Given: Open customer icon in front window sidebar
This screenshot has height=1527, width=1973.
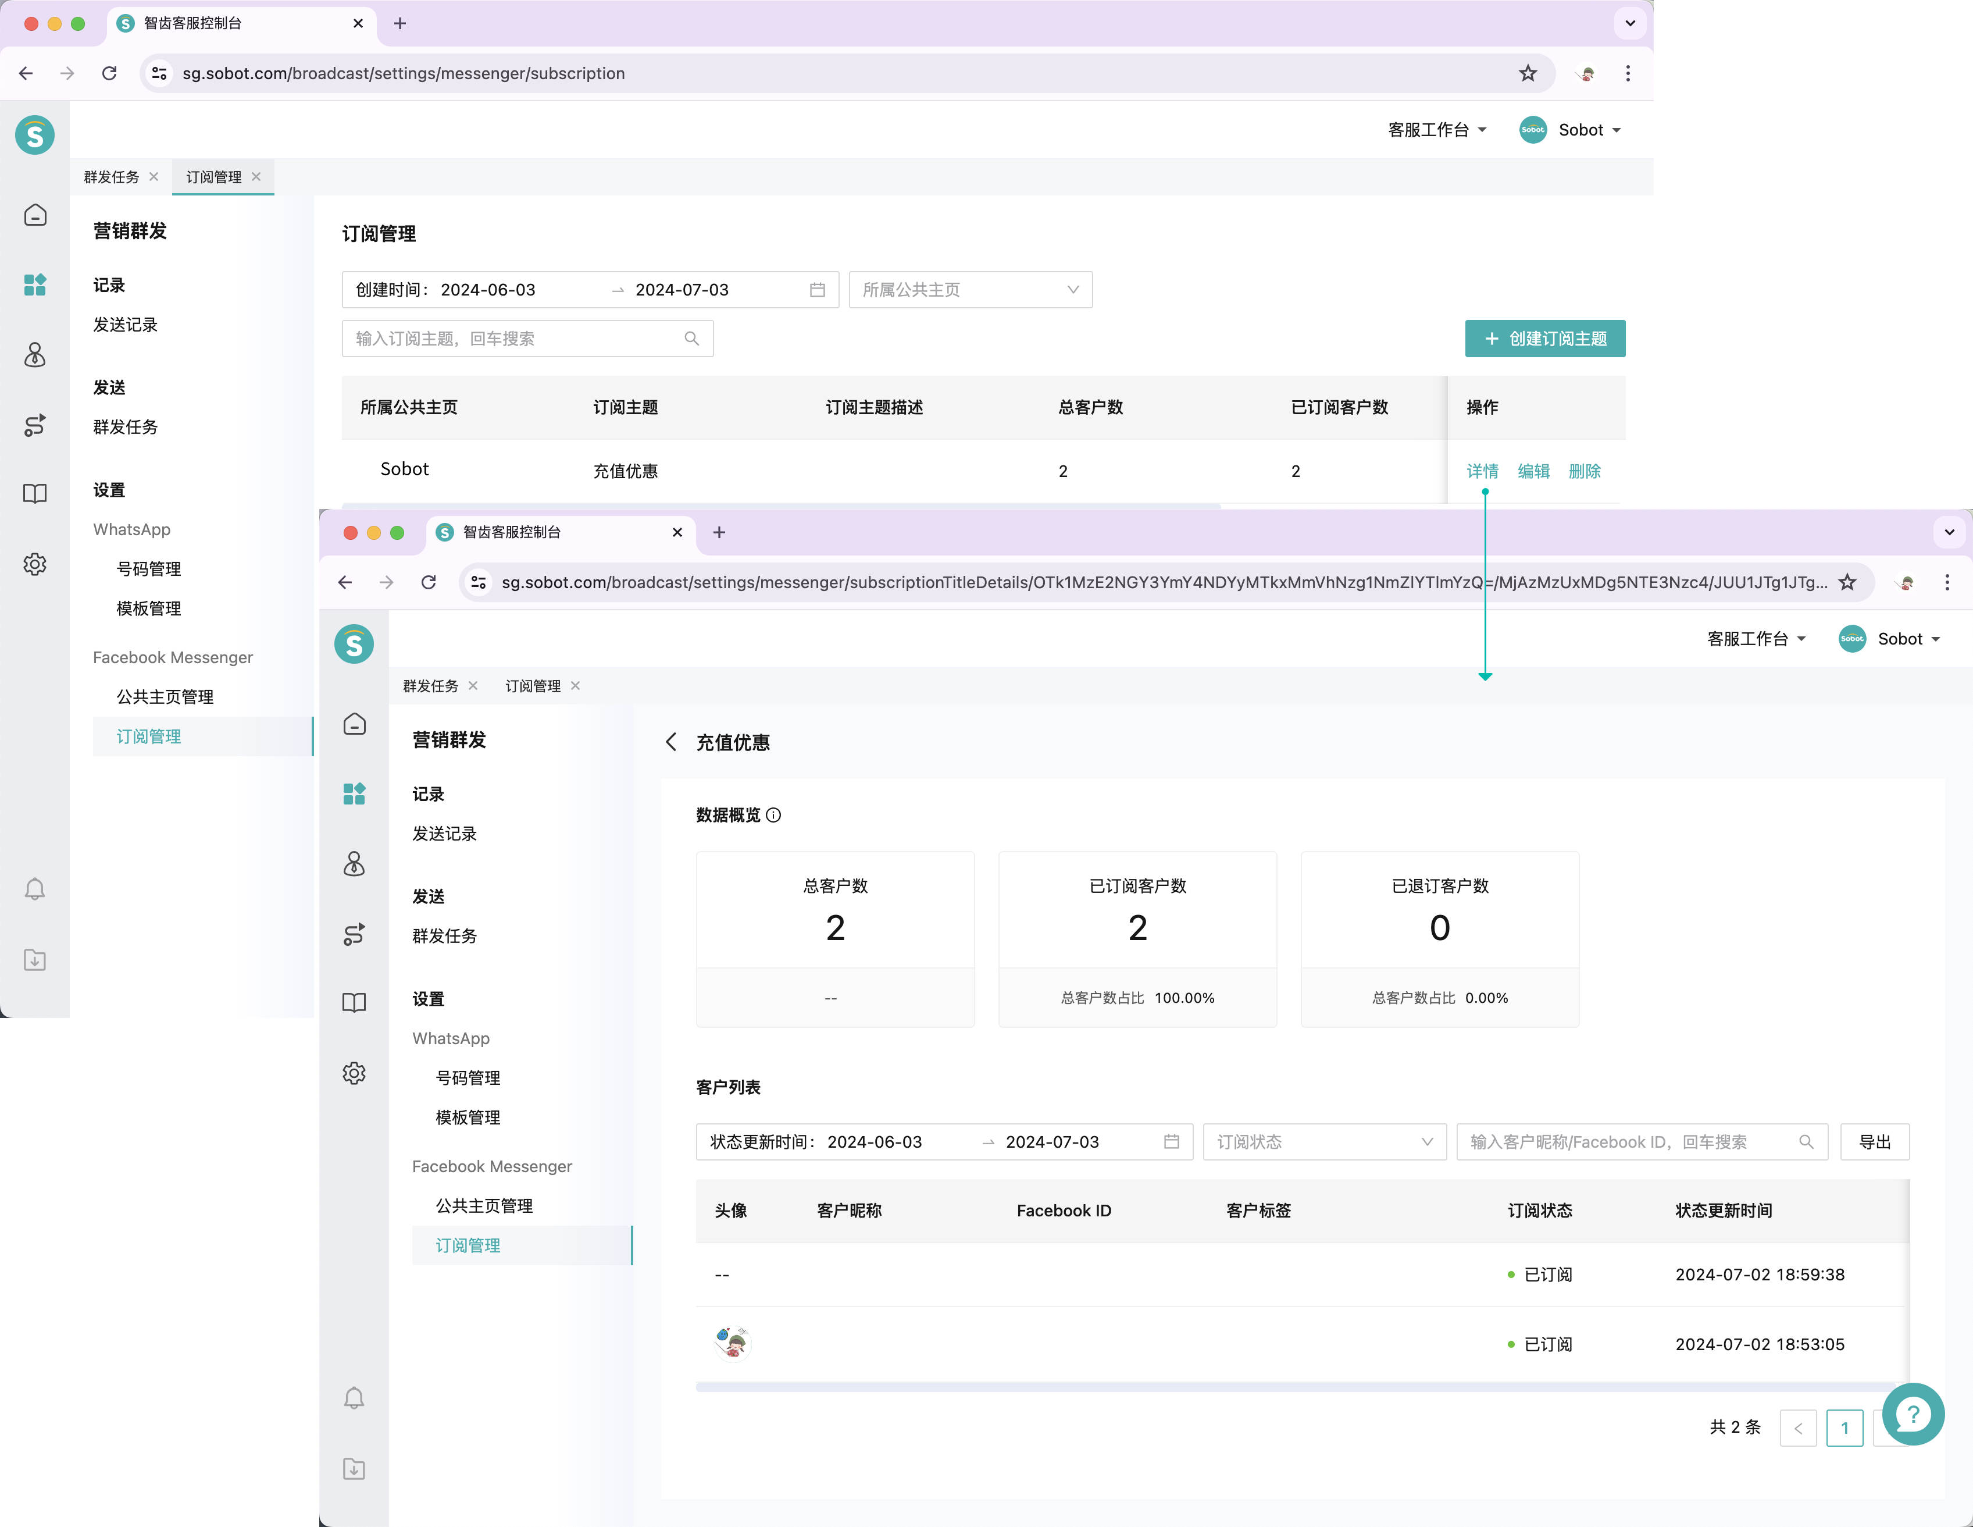Looking at the screenshot, I should pos(354,864).
